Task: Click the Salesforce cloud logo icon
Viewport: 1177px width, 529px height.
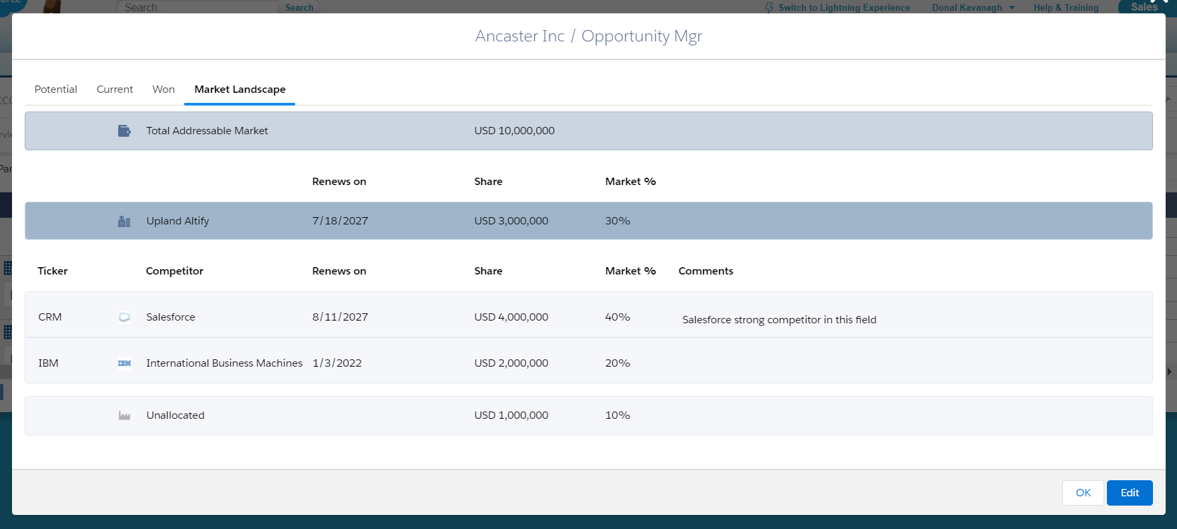Action: [x=124, y=317]
